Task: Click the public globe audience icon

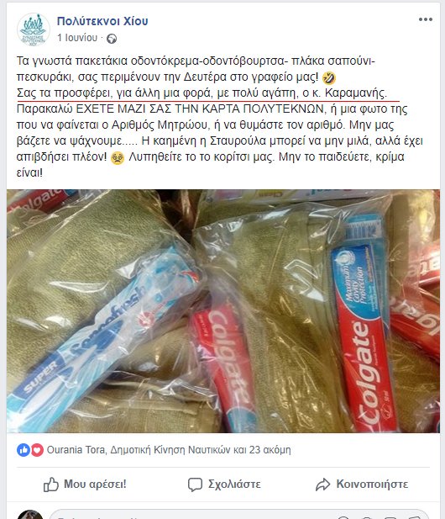Action: [112, 39]
